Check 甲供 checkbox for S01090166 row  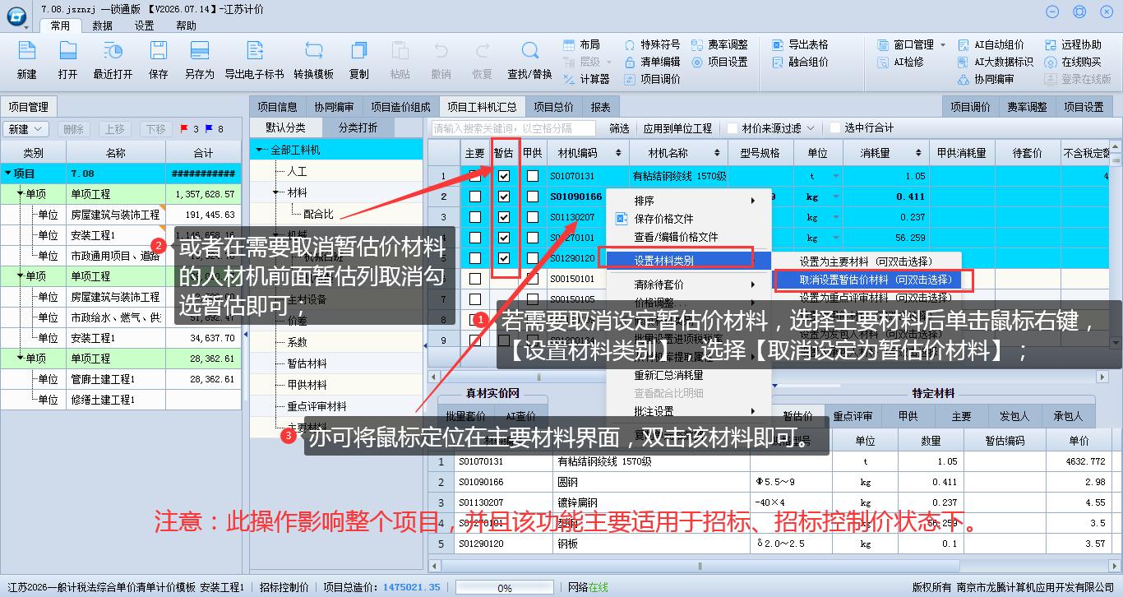[533, 197]
